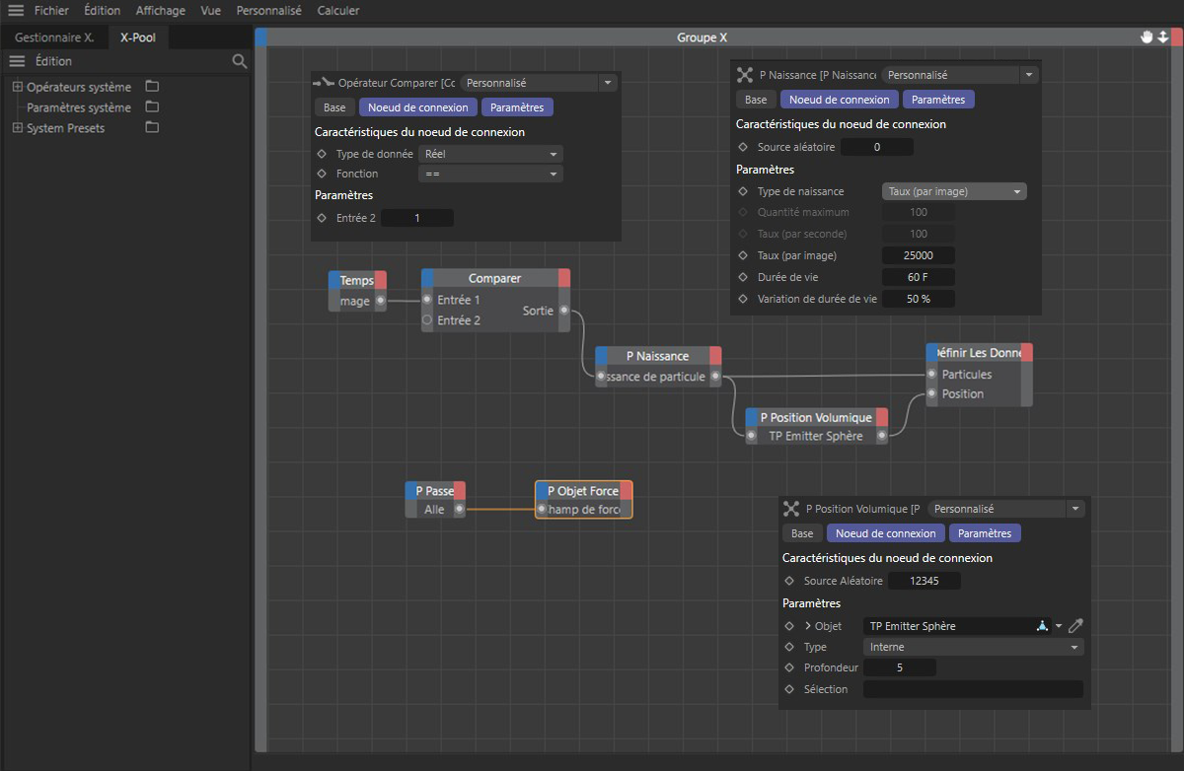The height and width of the screenshot is (771, 1184).
Task: Click the X-Pool search magnifier icon
Action: [239, 61]
